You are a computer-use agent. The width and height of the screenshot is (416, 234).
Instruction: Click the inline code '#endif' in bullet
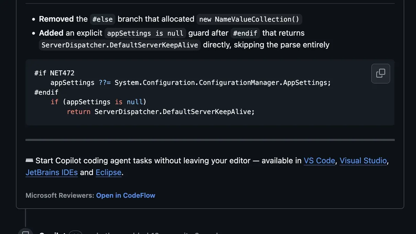click(x=245, y=33)
